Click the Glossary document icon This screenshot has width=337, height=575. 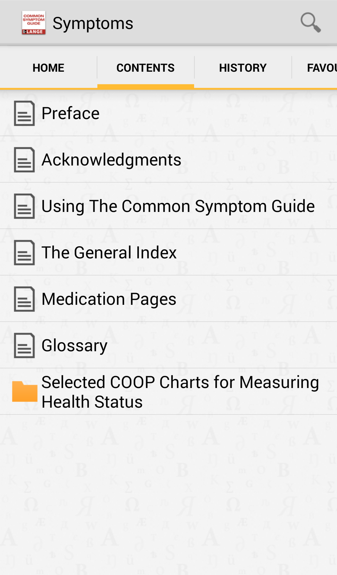[24, 345]
